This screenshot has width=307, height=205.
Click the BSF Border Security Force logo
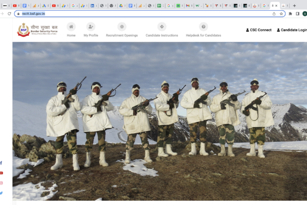tap(37, 30)
